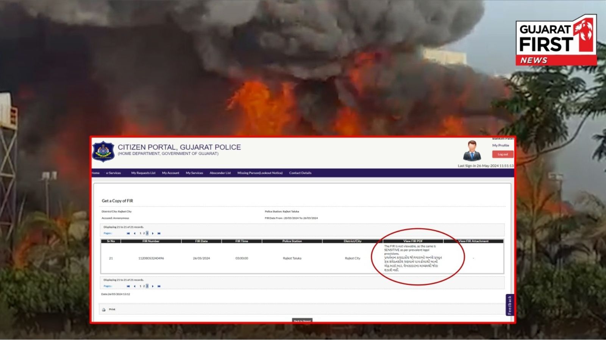606x340 pixels.
Task: Select page 1 in top pagination
Action: click(x=141, y=233)
